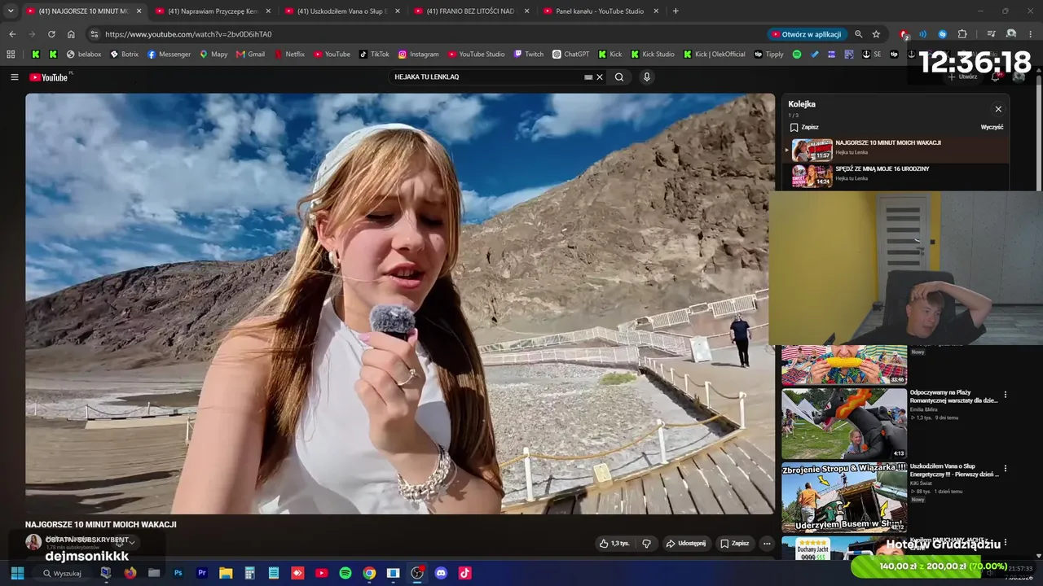Screen dimensions: 1043x586
Task: Open more actions (three dots) under video
Action: pos(766,543)
